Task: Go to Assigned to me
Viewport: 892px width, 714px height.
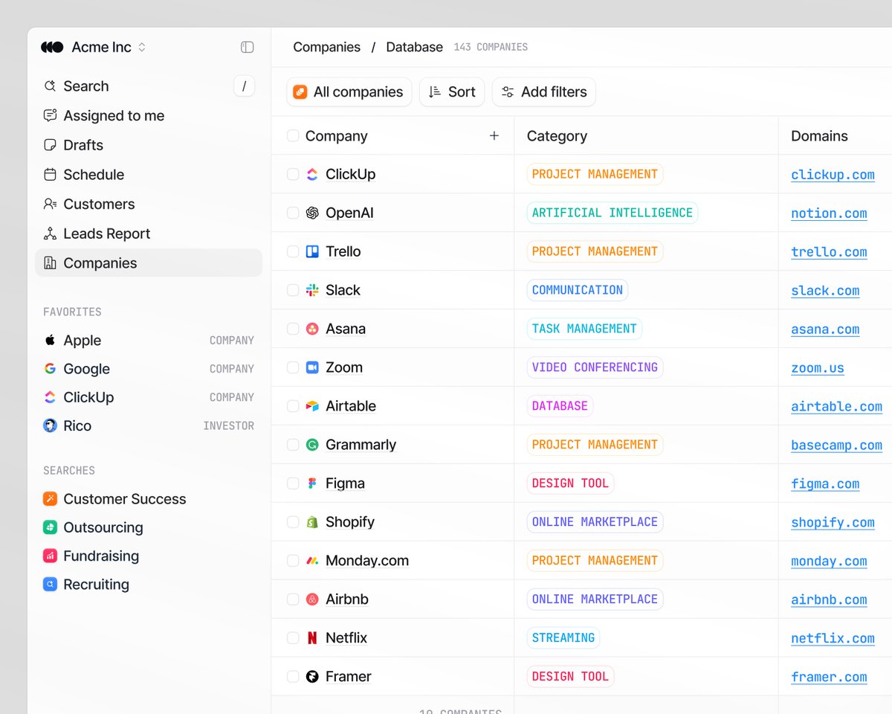Action: coord(149,115)
